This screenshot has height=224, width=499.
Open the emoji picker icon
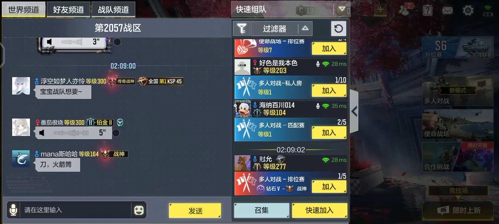pos(139,210)
